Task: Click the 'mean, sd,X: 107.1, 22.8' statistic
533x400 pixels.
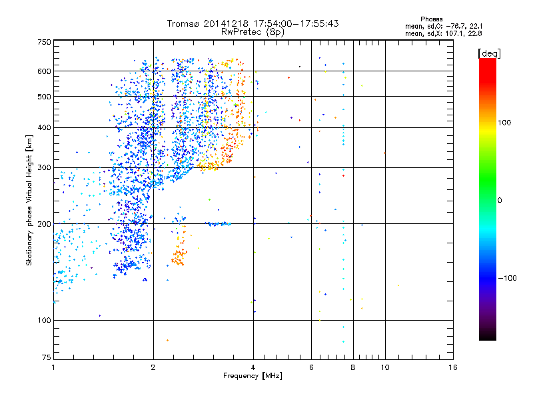Action: click(444, 33)
